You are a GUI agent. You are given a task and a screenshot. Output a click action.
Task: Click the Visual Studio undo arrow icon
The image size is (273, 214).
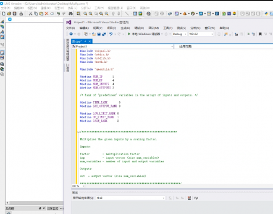(111, 34)
